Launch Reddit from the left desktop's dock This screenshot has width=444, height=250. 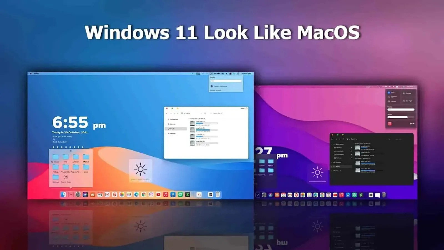[x=93, y=194]
